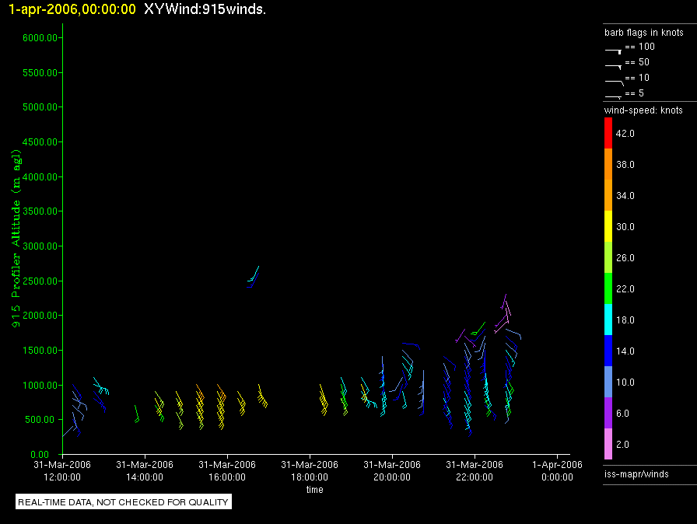Click the 31-Mar-2006 16:00:00 time label
The width and height of the screenshot is (697, 524).
point(227,470)
